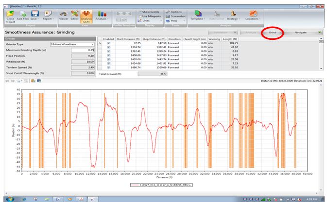Click the Warning column header

(214, 39)
